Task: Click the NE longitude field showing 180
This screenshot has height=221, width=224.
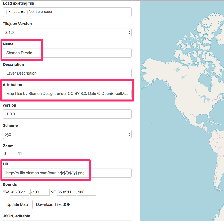Action: coord(87,192)
